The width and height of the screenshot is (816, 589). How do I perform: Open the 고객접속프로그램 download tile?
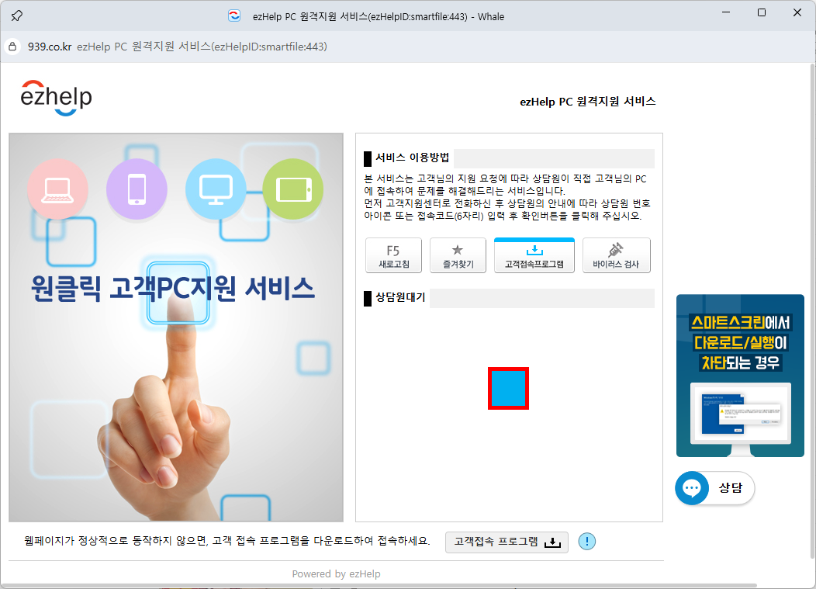[534, 255]
